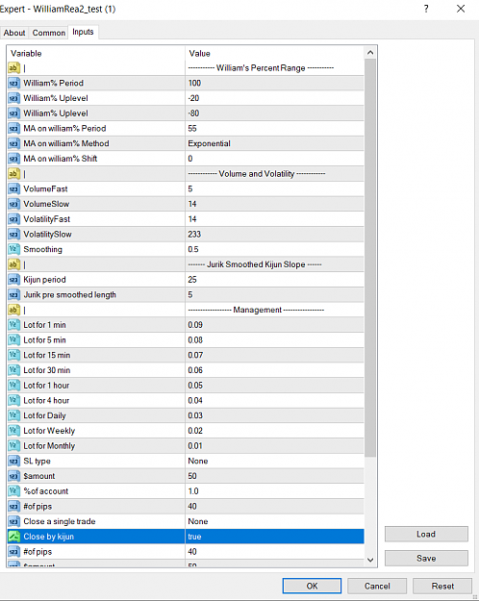Click the icon next to Lot for 1 min
Screen dimensions: 479x601
click(13, 325)
